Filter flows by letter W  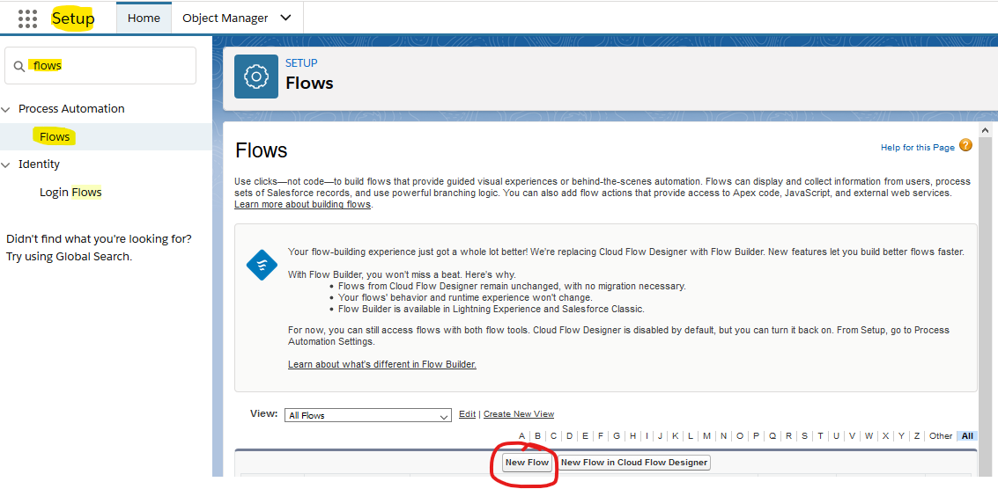(x=869, y=436)
